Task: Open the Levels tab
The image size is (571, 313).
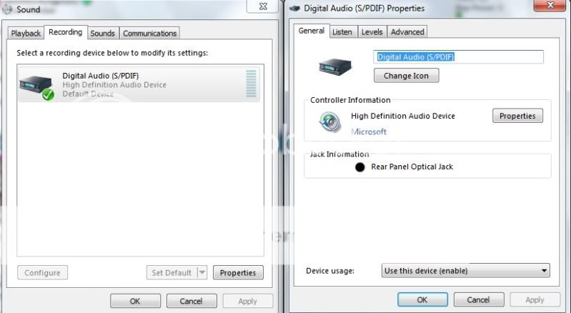Action: [x=372, y=31]
